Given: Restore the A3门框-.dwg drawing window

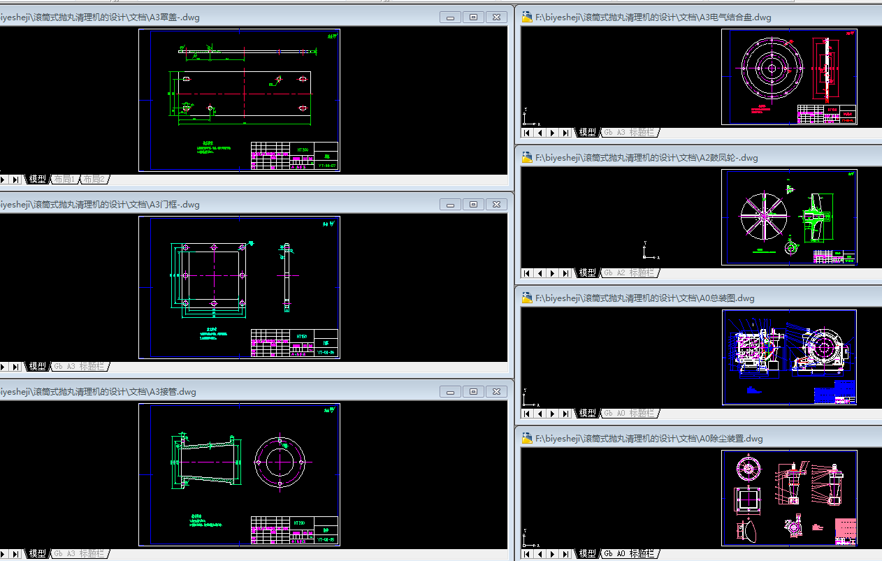Looking at the screenshot, I should (474, 205).
